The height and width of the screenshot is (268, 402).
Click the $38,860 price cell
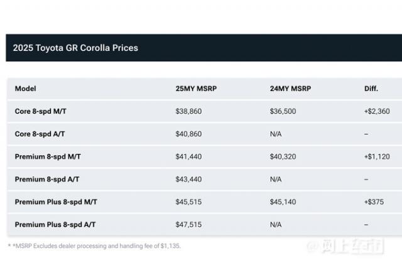[188, 111]
